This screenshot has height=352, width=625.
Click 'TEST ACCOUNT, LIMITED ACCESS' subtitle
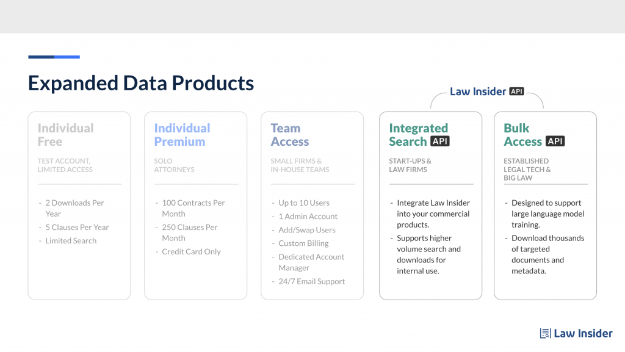pyautogui.click(x=65, y=165)
